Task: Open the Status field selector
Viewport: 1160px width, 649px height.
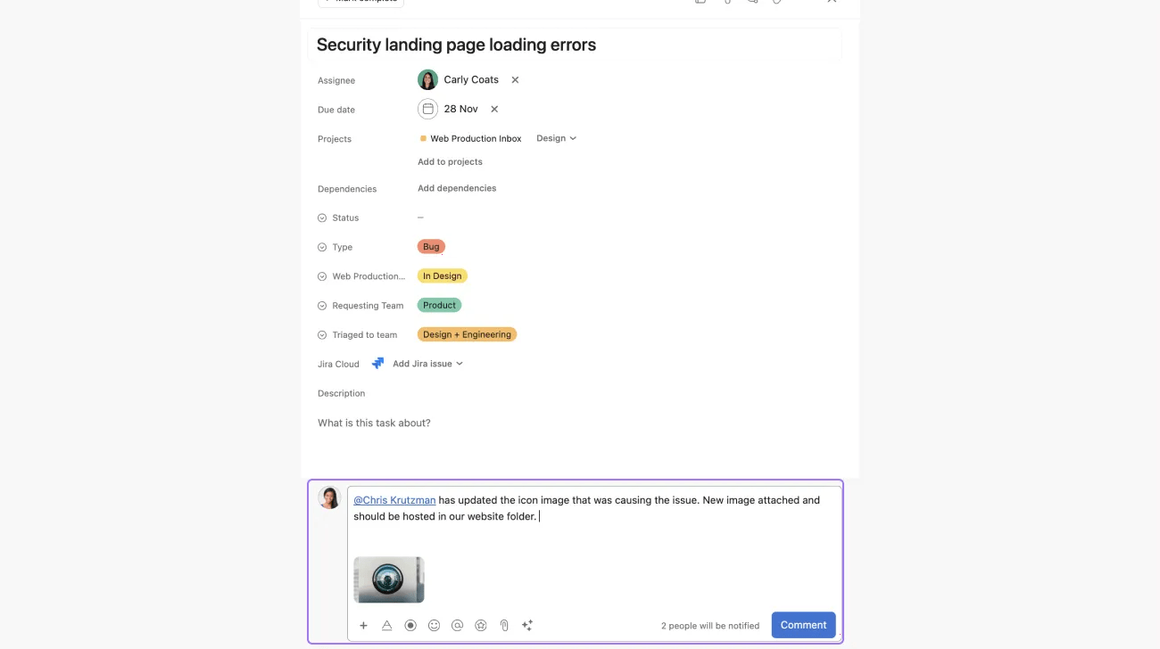Action: point(420,217)
